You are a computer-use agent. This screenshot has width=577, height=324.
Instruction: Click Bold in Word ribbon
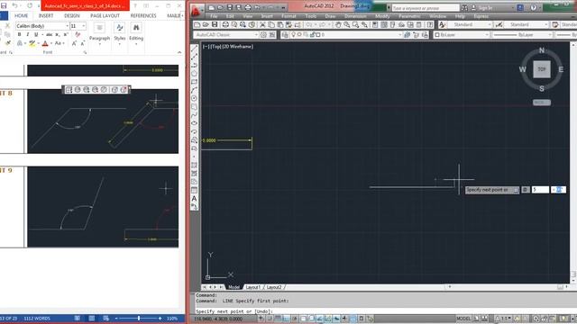click(x=19, y=34)
